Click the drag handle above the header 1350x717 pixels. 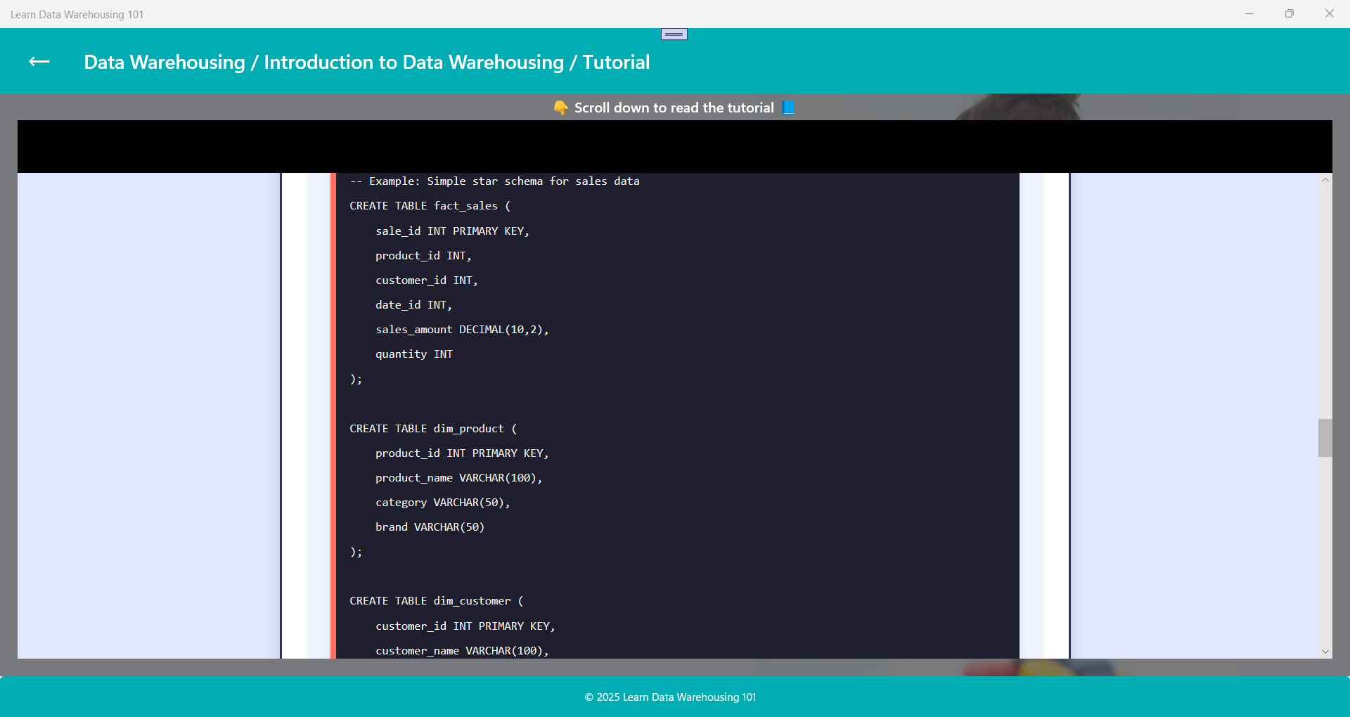pyautogui.click(x=674, y=33)
